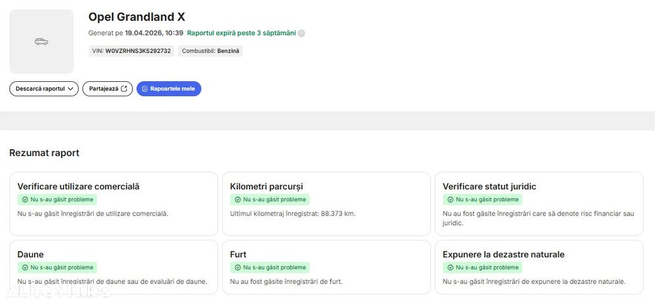Click check icon in Verificare utilizare comercială badge
Screen dimensions: 655x304
(25, 200)
